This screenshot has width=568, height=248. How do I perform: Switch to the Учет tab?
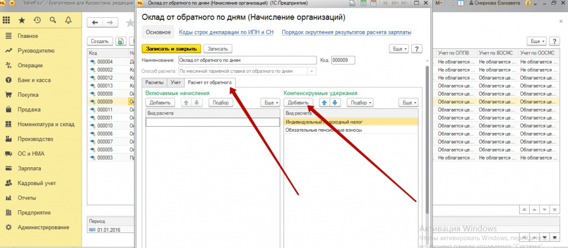coord(176,83)
